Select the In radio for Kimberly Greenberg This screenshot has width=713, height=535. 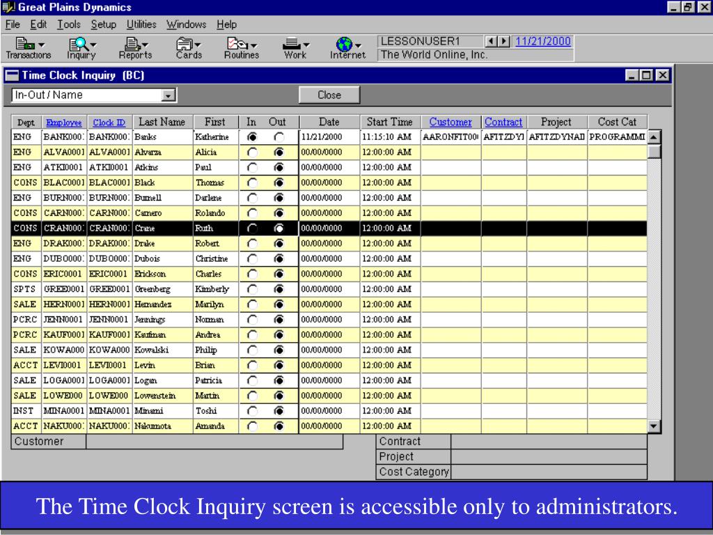click(252, 289)
